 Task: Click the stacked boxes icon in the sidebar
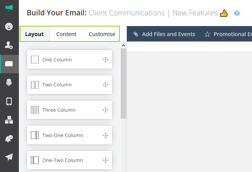point(9,120)
